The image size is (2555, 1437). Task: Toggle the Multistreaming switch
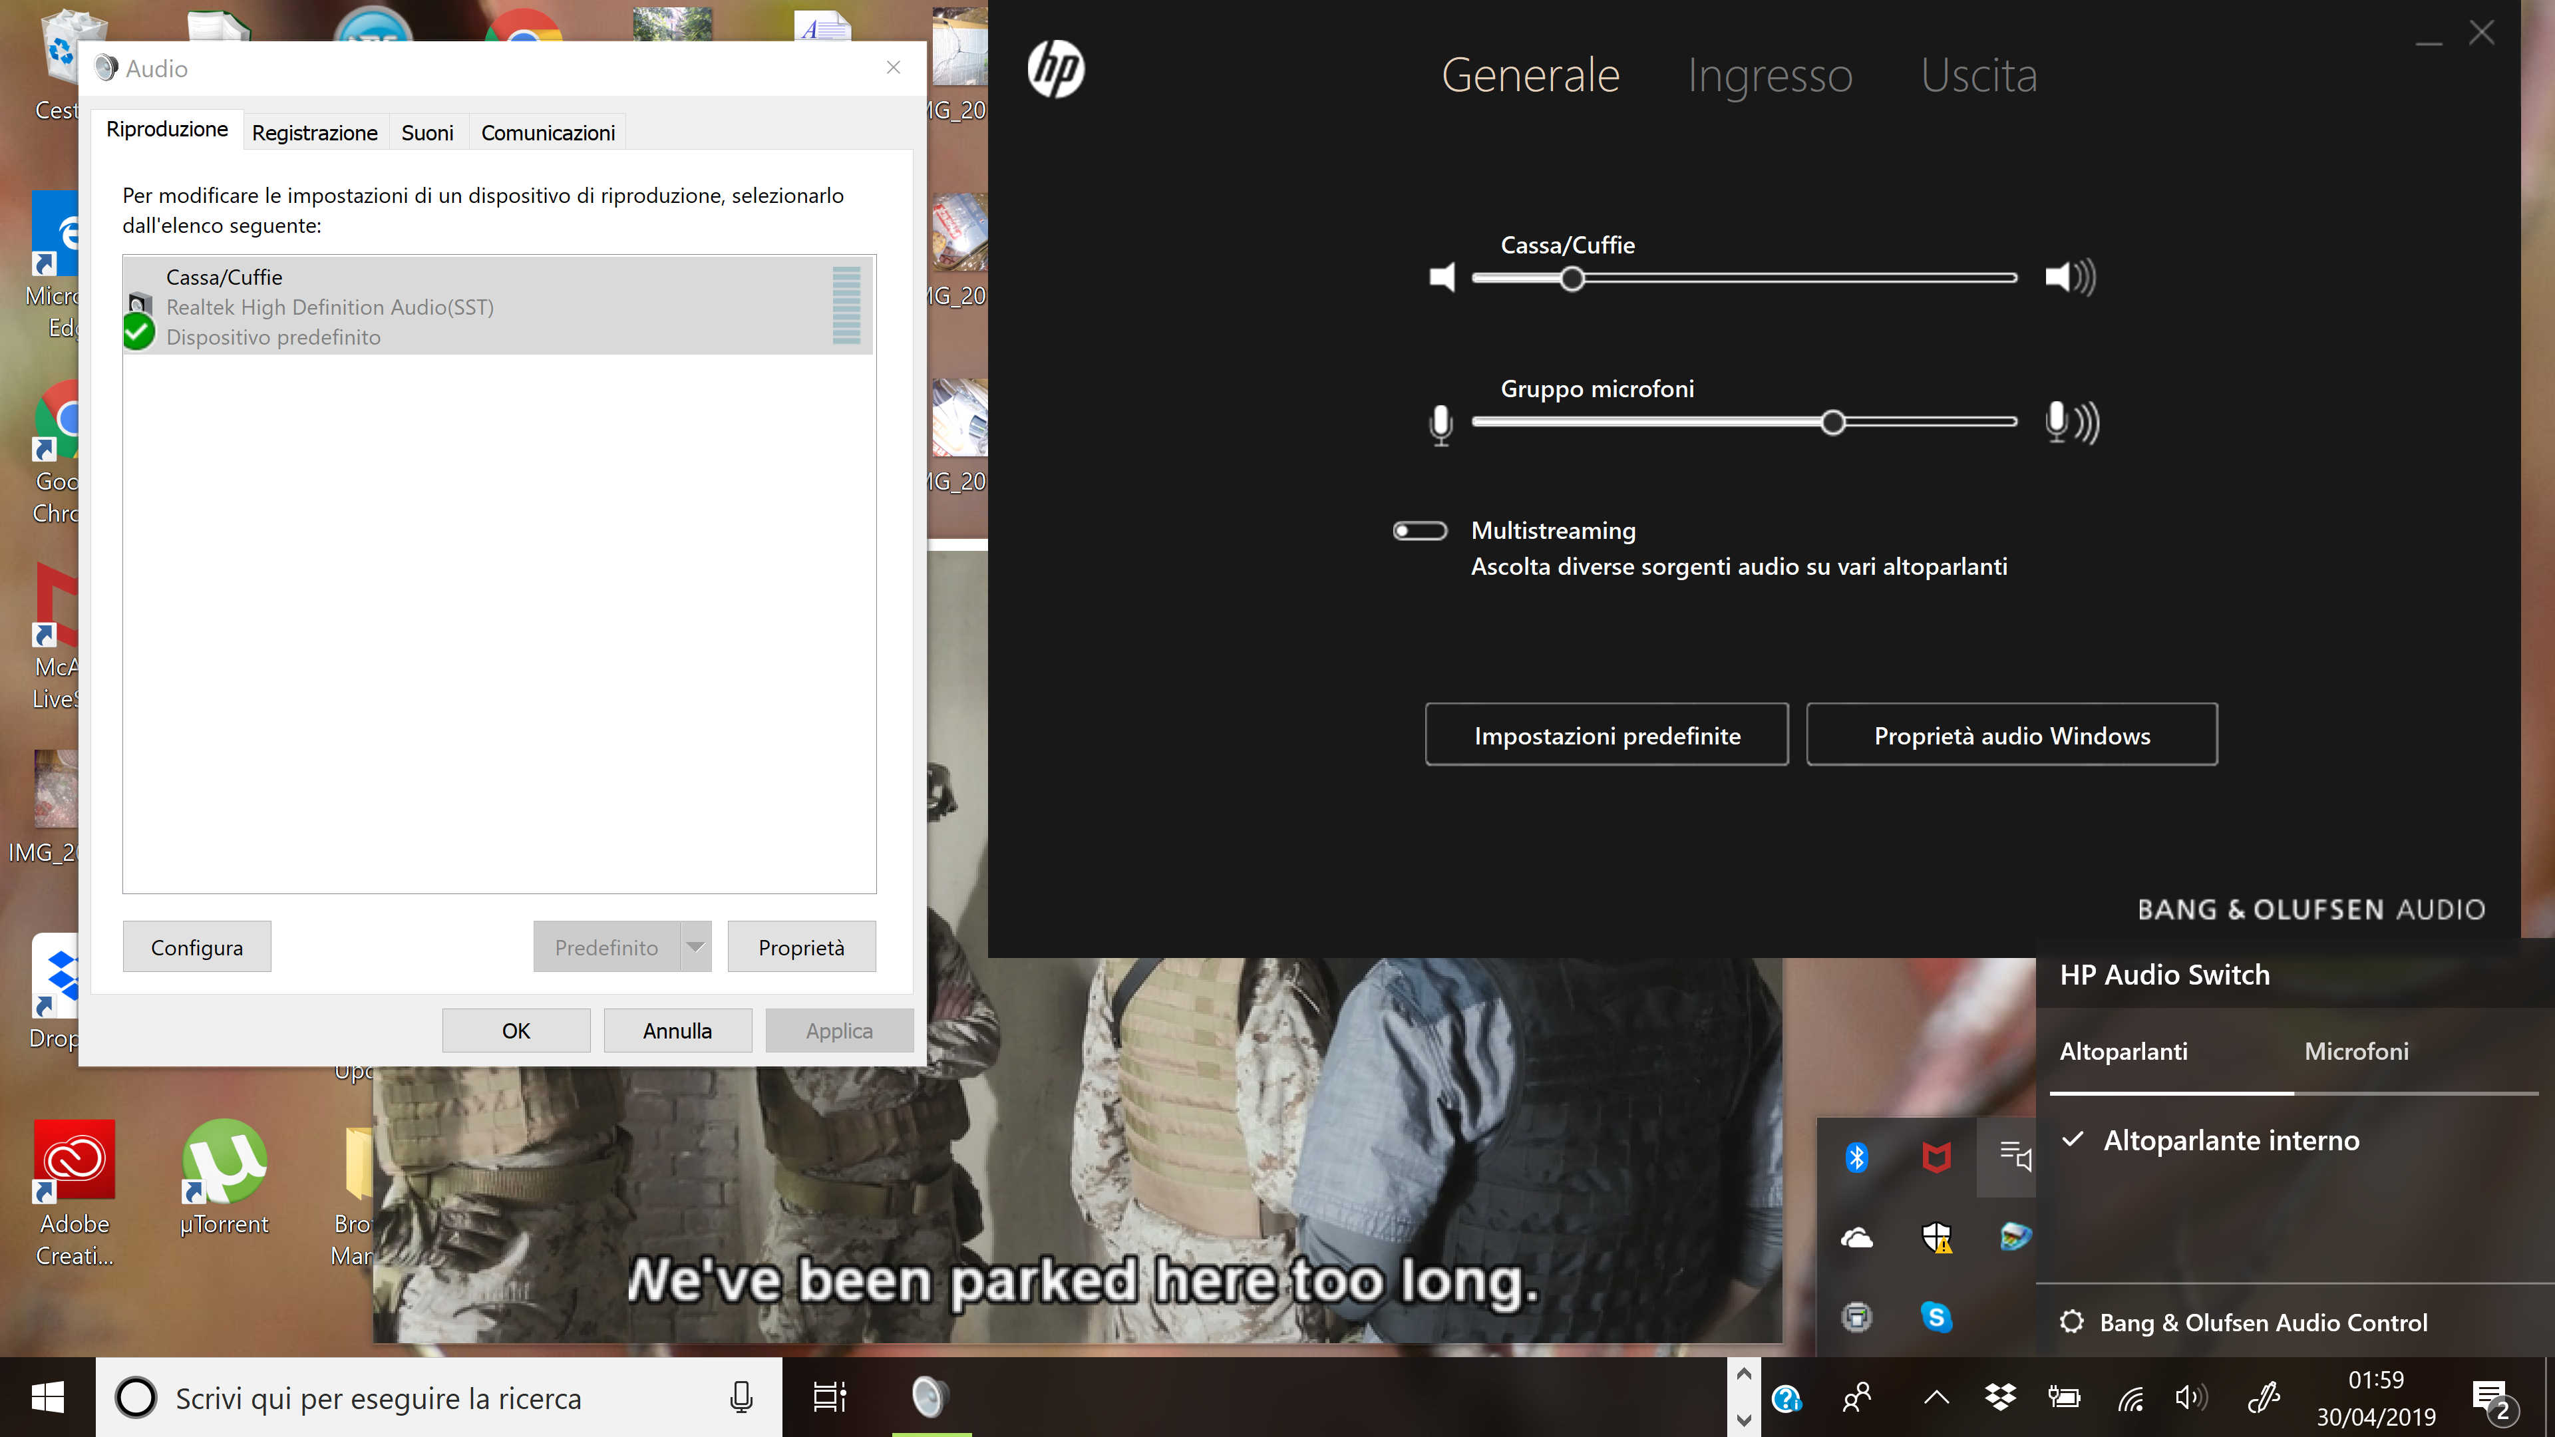click(1419, 532)
